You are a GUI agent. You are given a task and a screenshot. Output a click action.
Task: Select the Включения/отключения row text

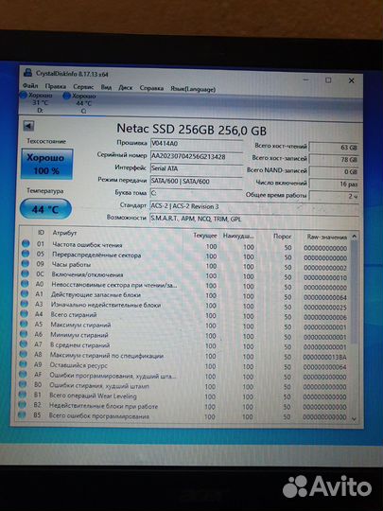point(87,274)
